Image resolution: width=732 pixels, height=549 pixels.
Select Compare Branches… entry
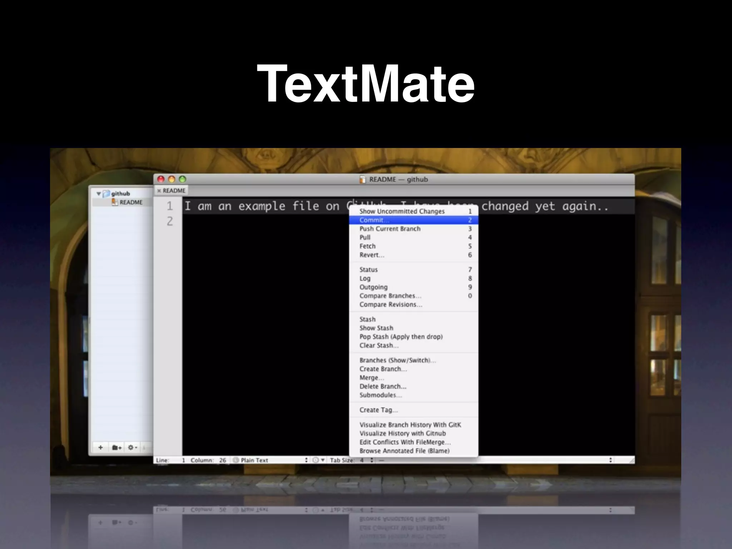414,296
